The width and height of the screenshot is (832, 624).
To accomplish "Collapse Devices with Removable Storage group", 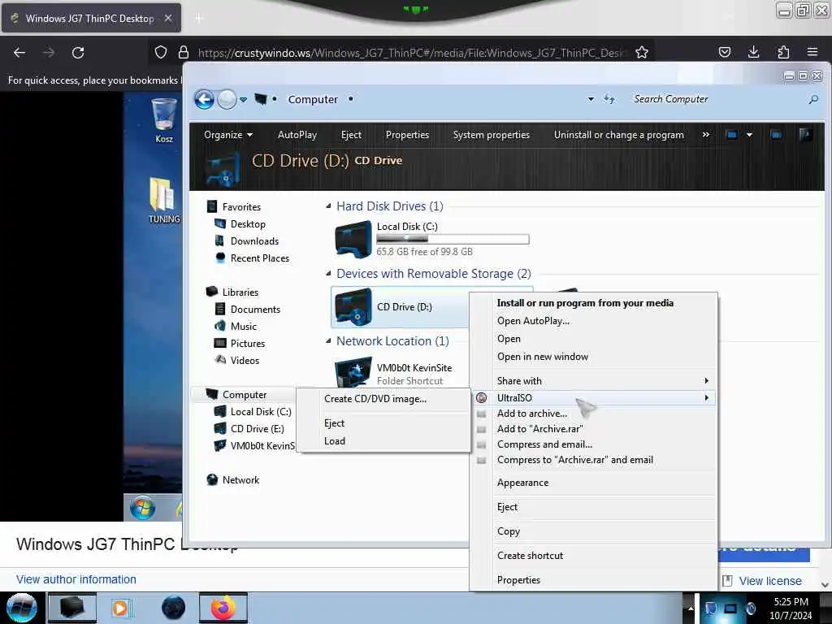I will click(x=328, y=273).
